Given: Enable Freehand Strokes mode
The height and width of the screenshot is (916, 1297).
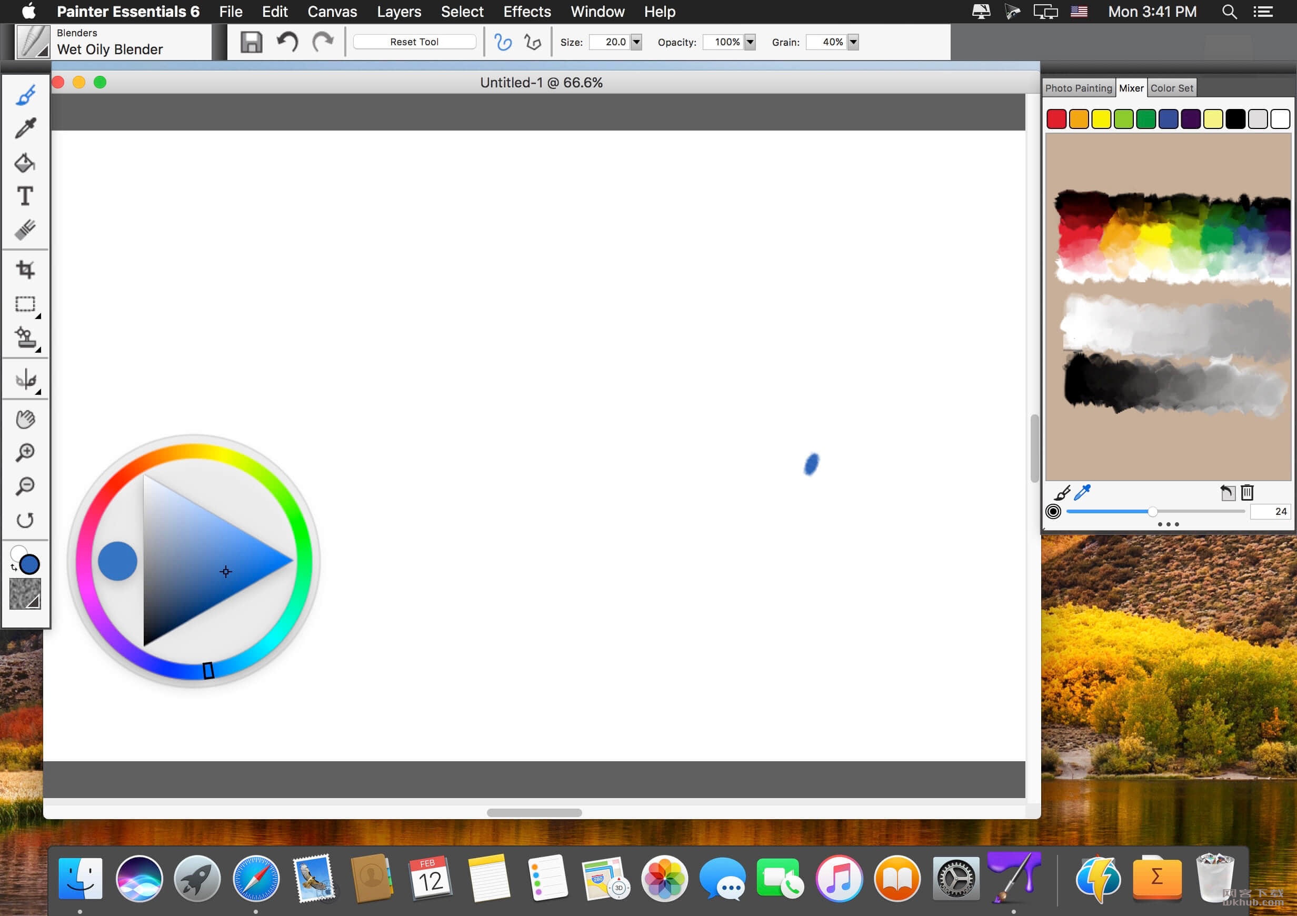Looking at the screenshot, I should pyautogui.click(x=502, y=42).
